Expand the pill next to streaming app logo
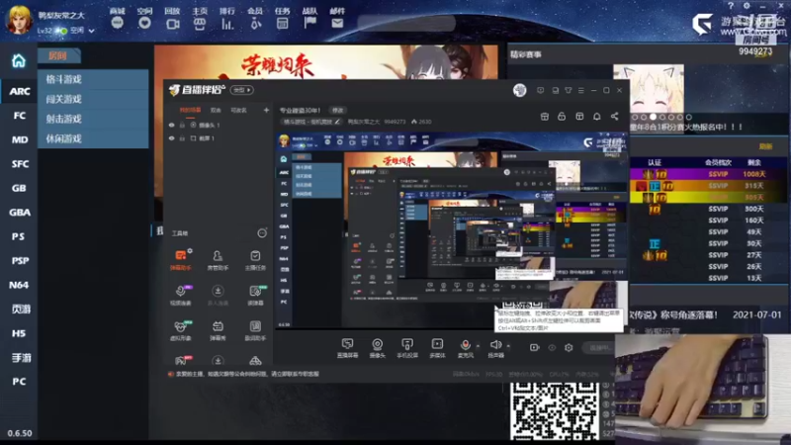This screenshot has height=445, width=791. coord(242,90)
